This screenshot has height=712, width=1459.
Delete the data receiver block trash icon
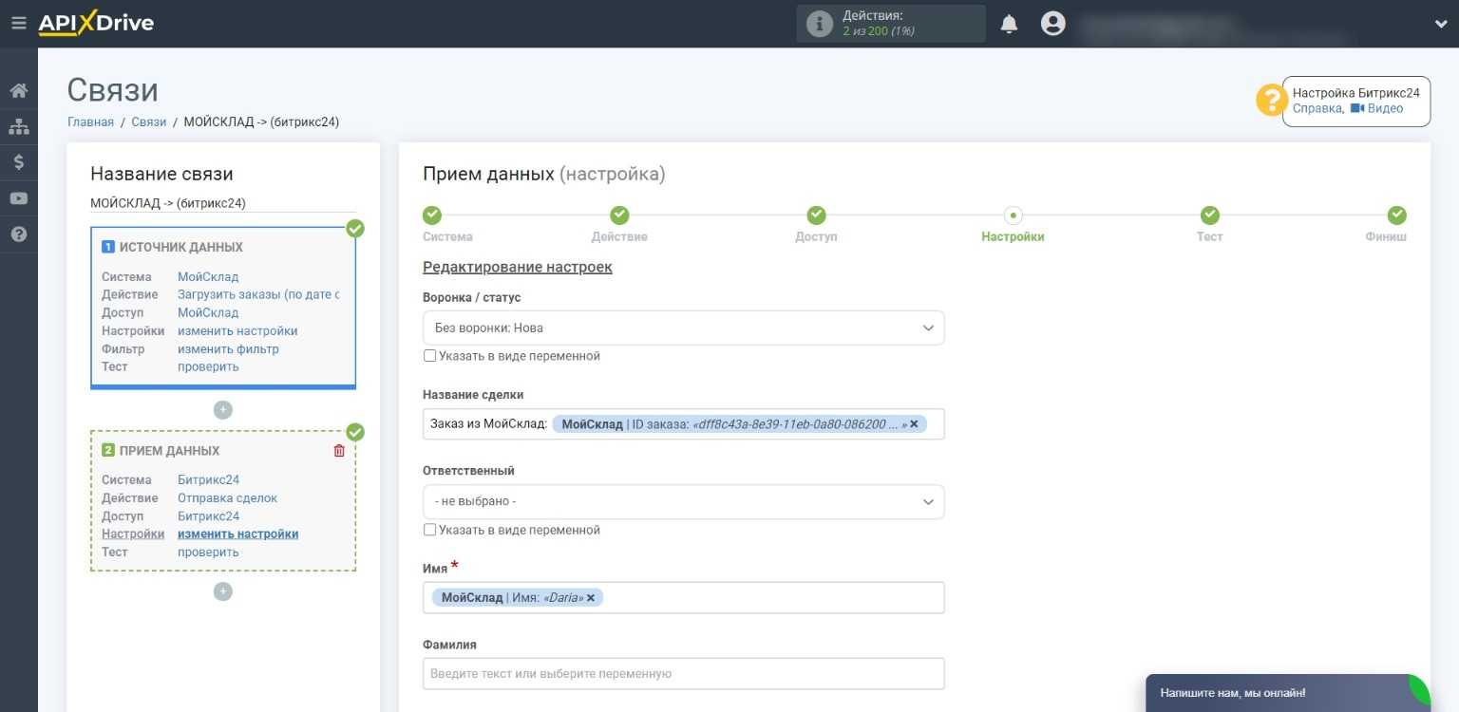(339, 451)
